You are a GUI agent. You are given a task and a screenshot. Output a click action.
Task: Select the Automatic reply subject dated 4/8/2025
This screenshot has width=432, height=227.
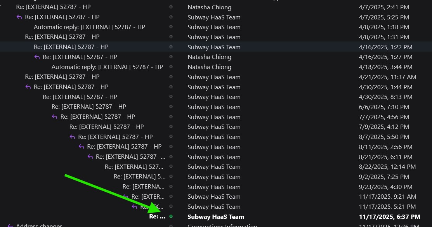[89, 27]
